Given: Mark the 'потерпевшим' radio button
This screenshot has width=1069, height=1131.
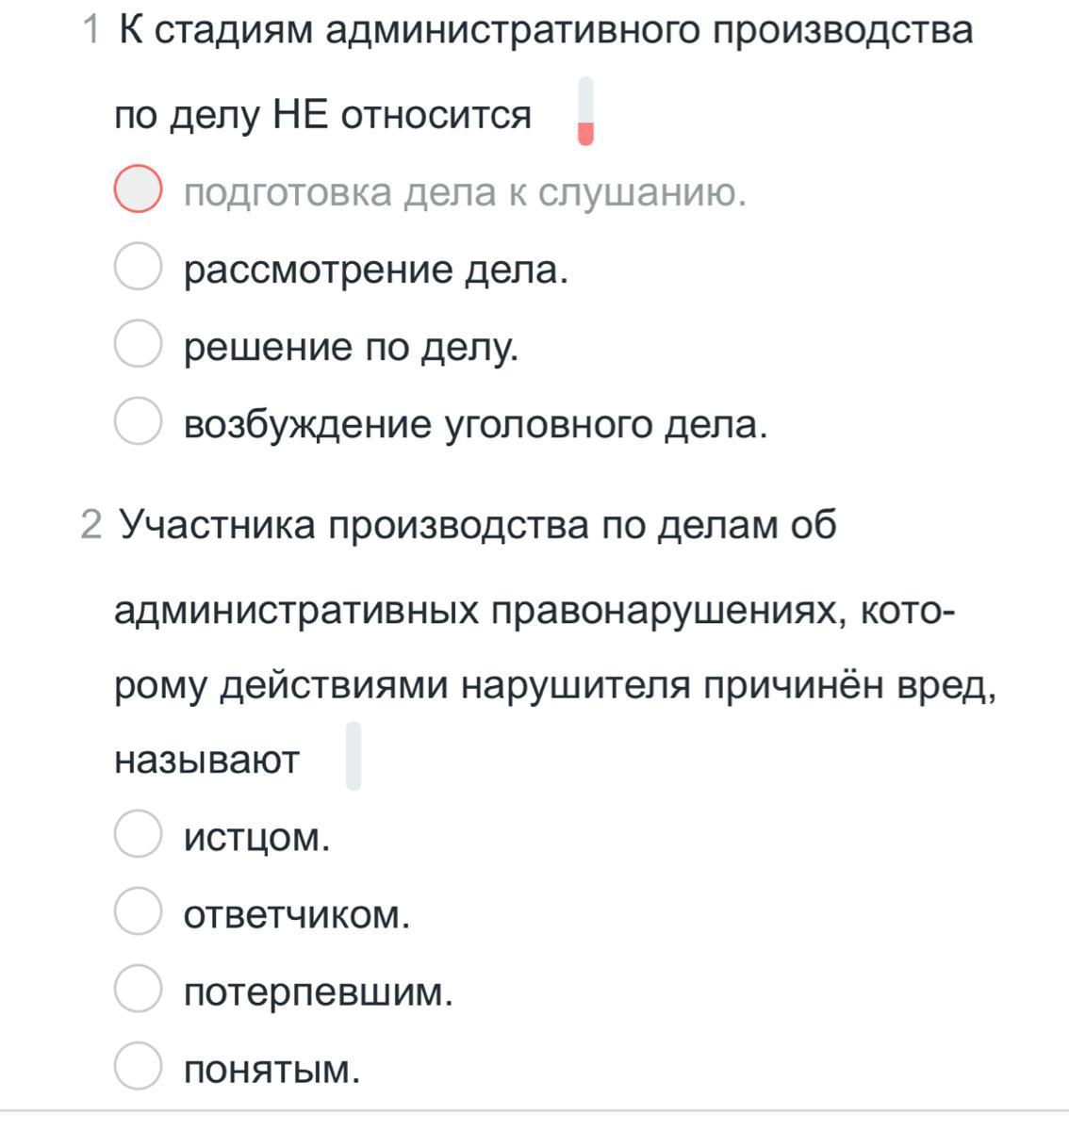Looking at the screenshot, I should (x=138, y=989).
